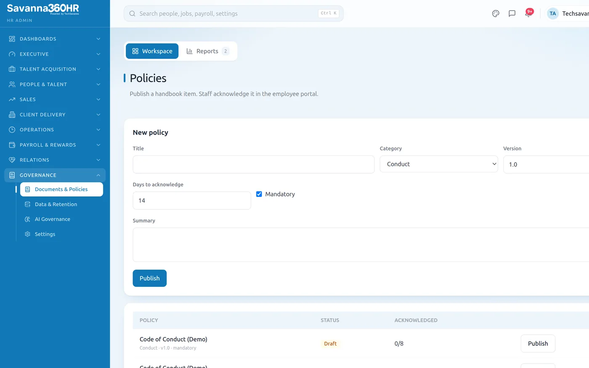Open Documents & Policies page
Image resolution: width=589 pixels, height=368 pixels.
click(61, 189)
